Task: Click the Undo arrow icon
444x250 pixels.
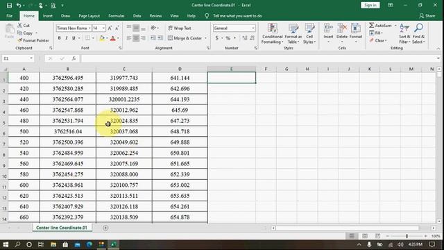Action: click(19, 5)
